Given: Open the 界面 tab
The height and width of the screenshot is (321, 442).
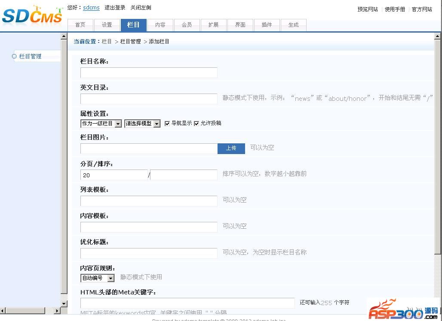Looking at the screenshot, I should point(240,25).
